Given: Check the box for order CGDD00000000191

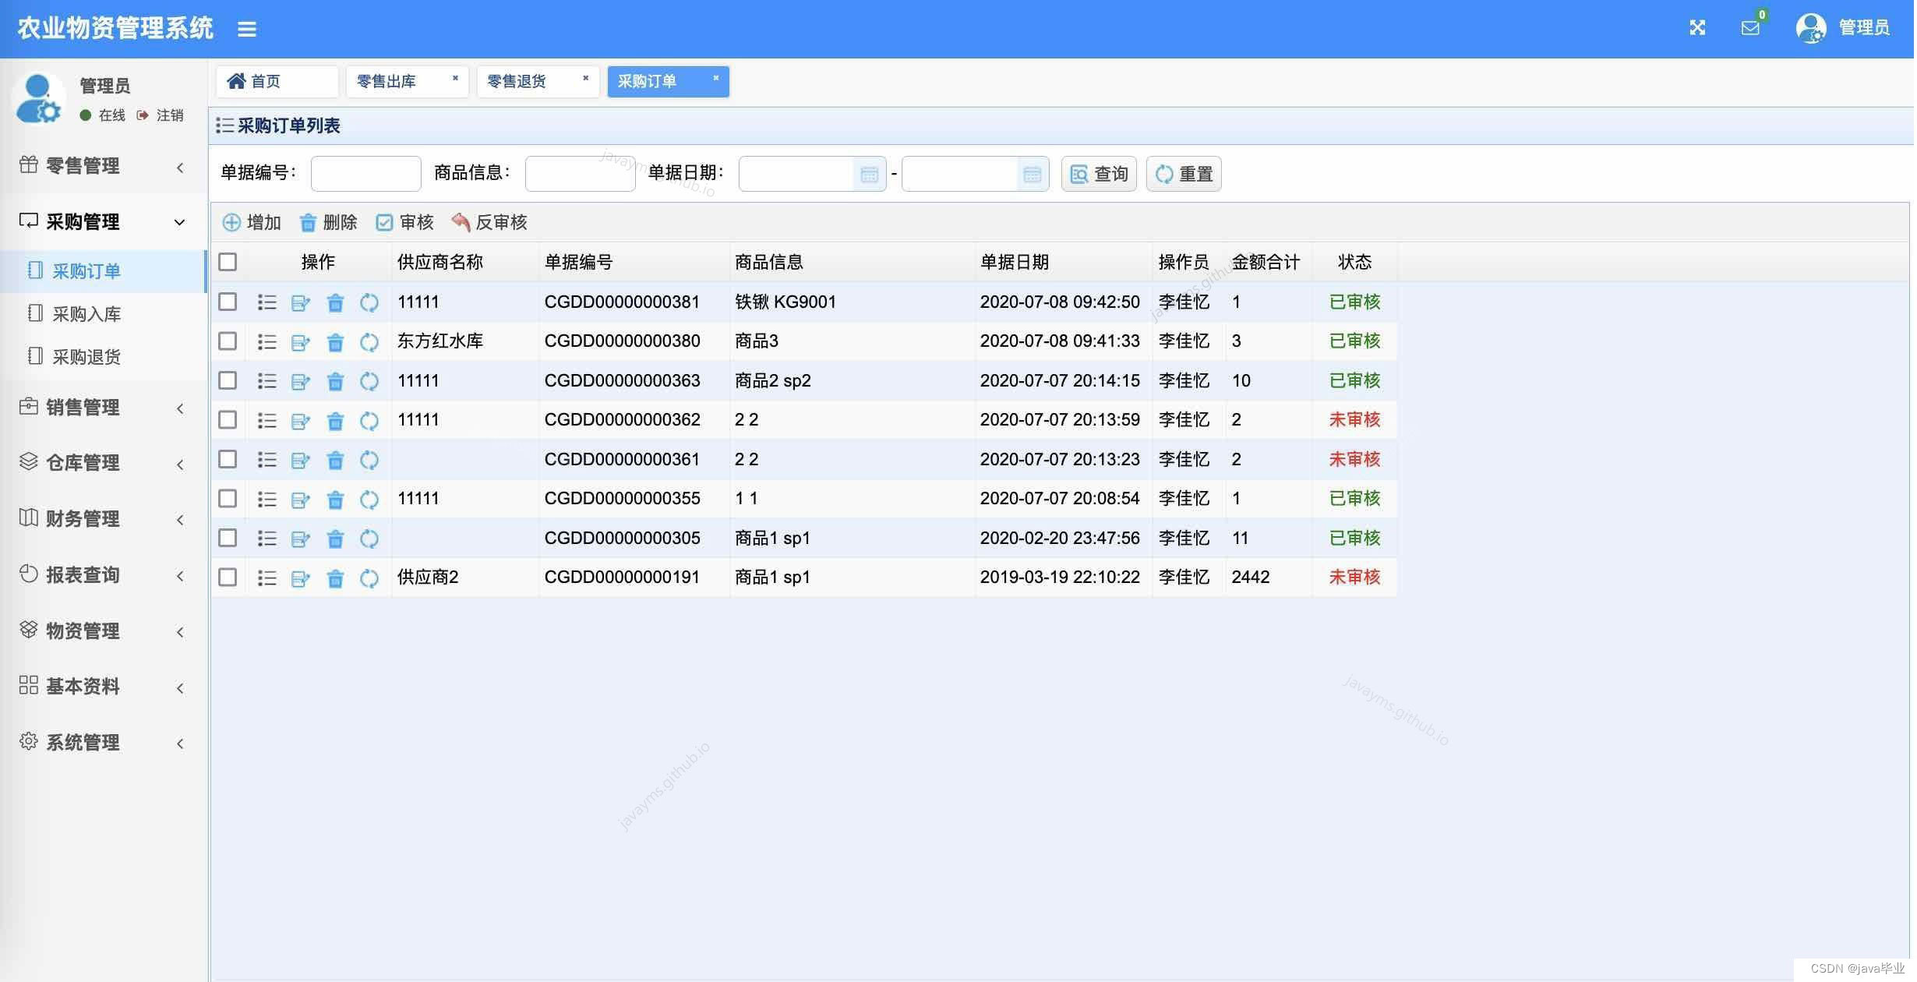Looking at the screenshot, I should (228, 578).
